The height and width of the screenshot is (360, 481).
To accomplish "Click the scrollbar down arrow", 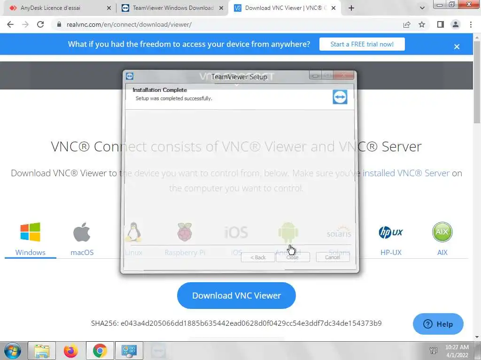I will (x=477, y=337).
